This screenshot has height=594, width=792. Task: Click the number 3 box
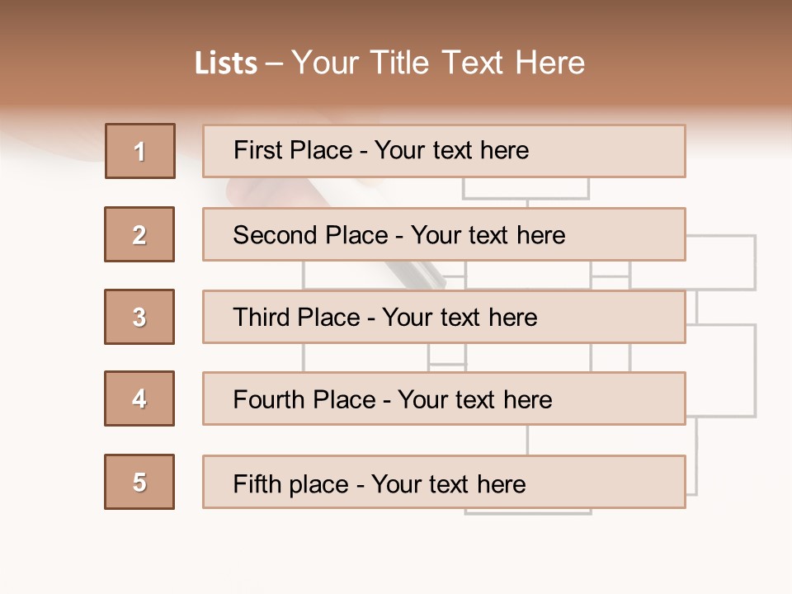click(139, 317)
